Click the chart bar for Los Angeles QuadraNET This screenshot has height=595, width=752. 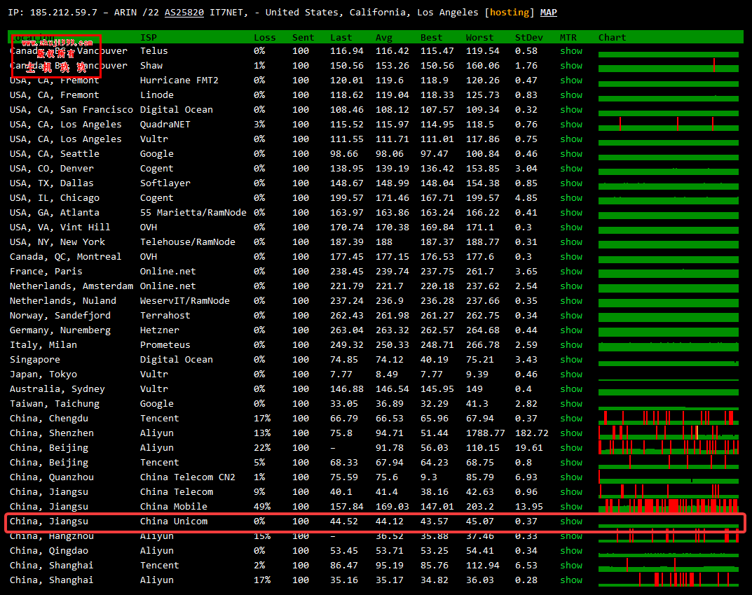669,124
